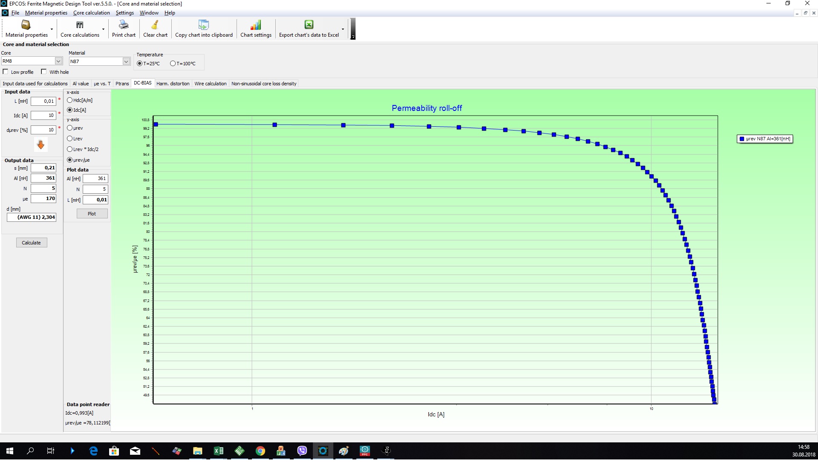Switch to Al value tab
Viewport: 818px width, 462px height.
click(x=81, y=84)
